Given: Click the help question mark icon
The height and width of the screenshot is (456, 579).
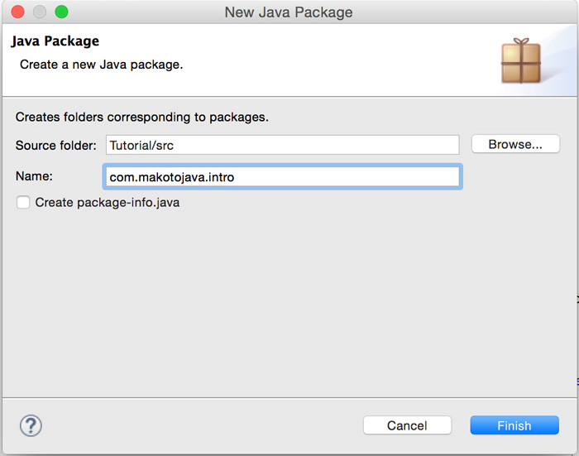Looking at the screenshot, I should point(31,425).
